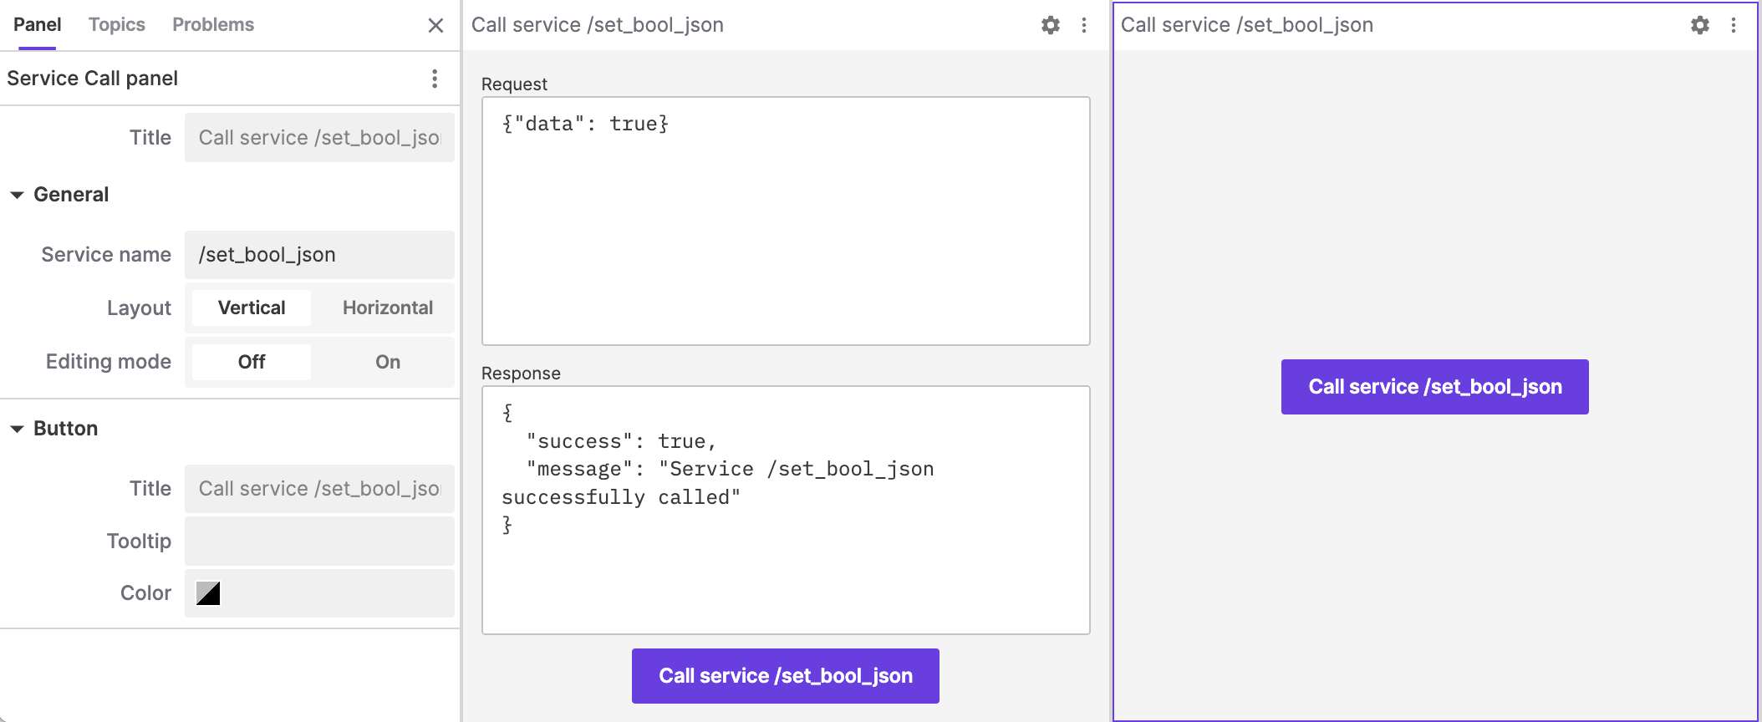Image resolution: width=1762 pixels, height=722 pixels.
Task: Set Editing mode to Off
Action: [x=252, y=362]
